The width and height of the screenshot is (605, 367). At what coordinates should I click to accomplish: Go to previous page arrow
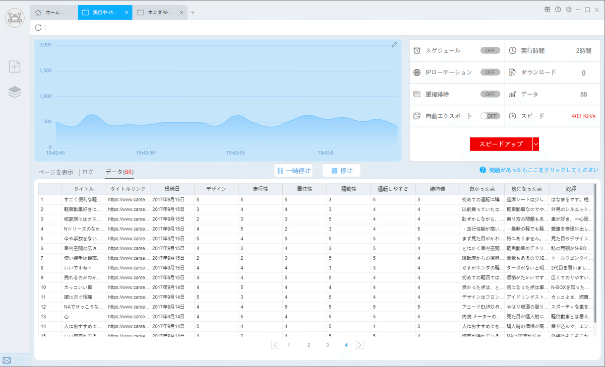coord(275,345)
